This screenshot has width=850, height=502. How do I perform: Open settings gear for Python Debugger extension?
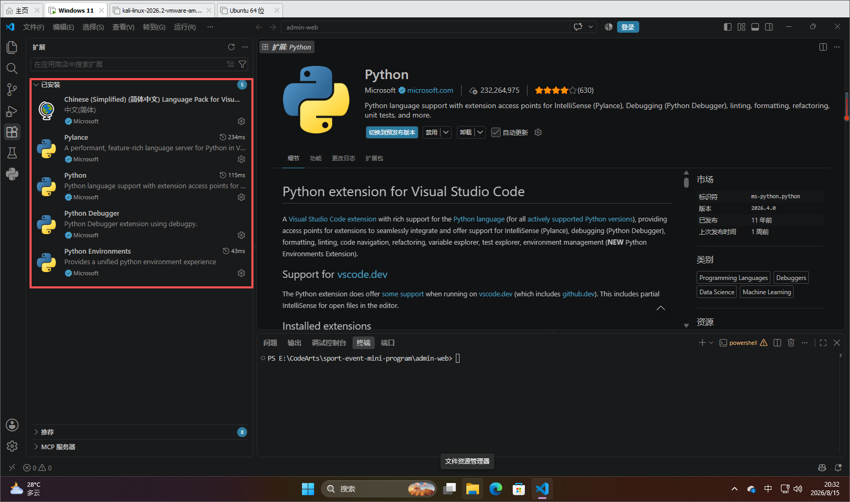coord(241,235)
